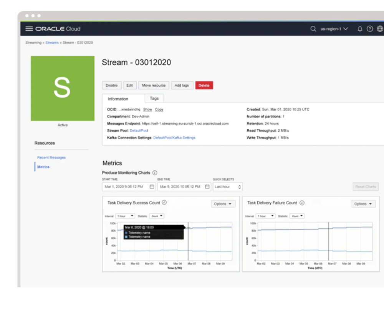Click the vertical time marker on Success chart

188,241
